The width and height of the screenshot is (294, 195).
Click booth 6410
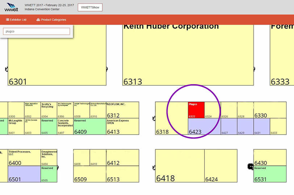[98, 158]
